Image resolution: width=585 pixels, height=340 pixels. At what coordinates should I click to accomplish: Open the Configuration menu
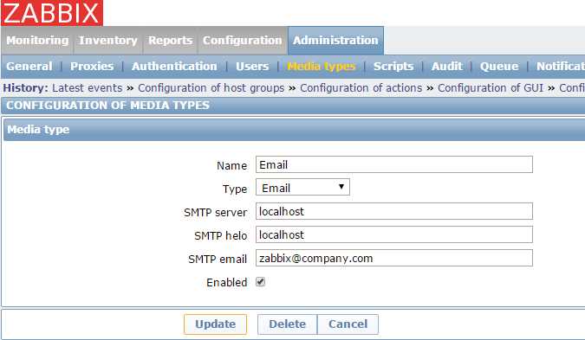[x=242, y=40]
